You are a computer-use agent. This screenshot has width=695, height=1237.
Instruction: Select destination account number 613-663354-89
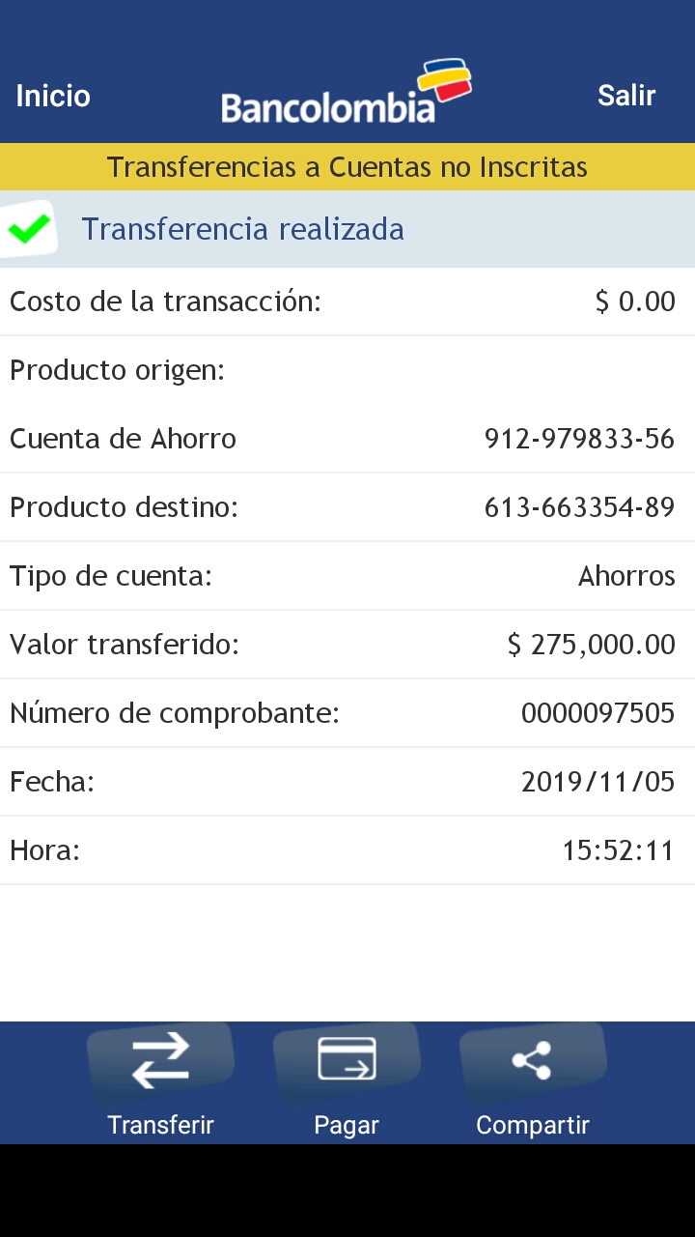[x=579, y=507]
